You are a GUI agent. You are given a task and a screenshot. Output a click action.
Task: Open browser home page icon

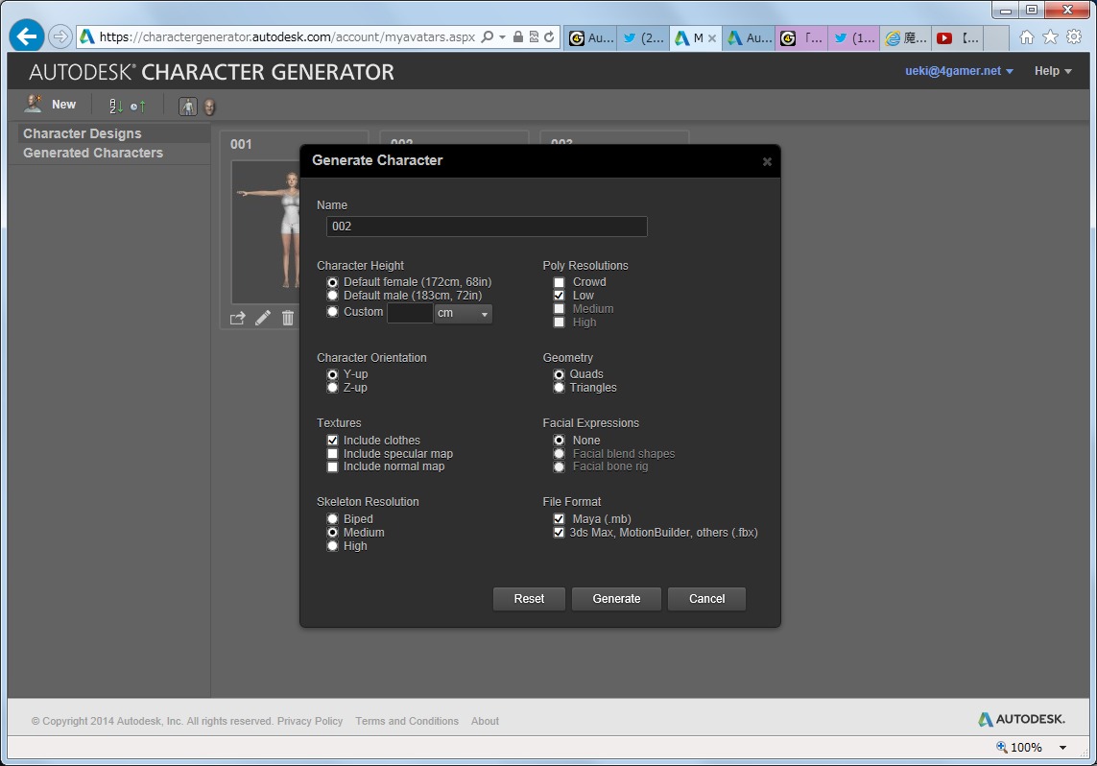1026,37
